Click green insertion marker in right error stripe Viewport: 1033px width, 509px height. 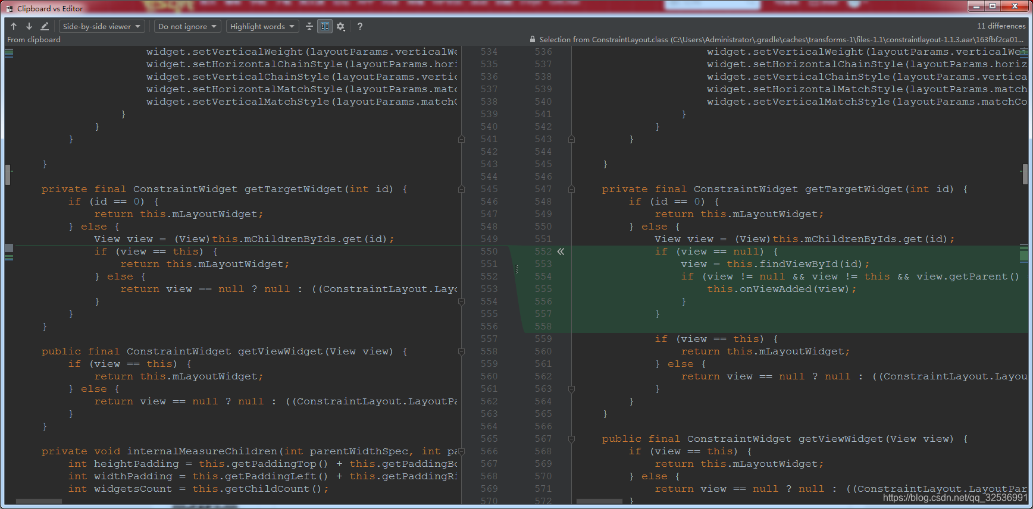pos(1024,255)
